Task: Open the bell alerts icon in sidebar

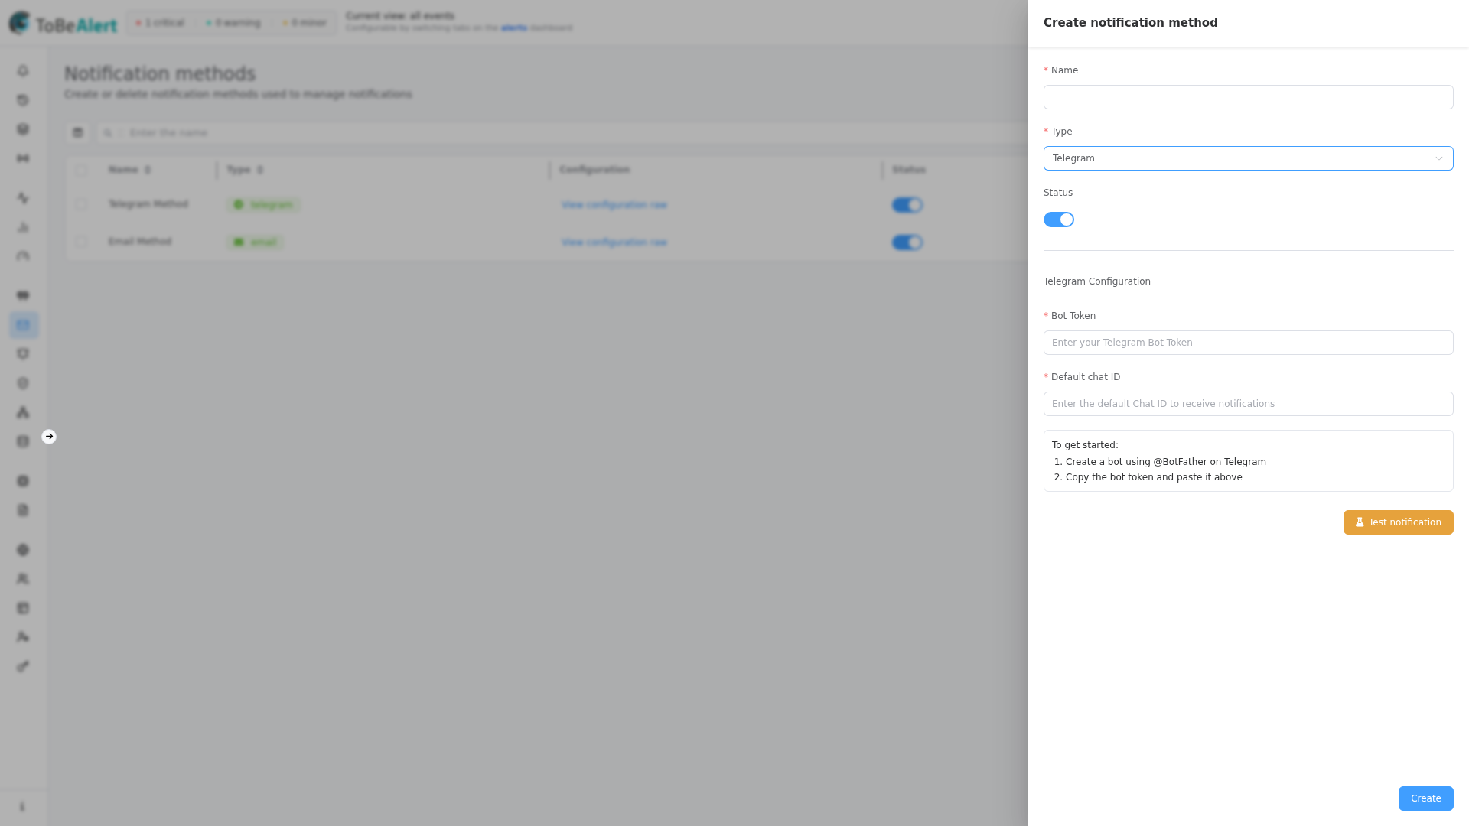Action: pos(23,70)
